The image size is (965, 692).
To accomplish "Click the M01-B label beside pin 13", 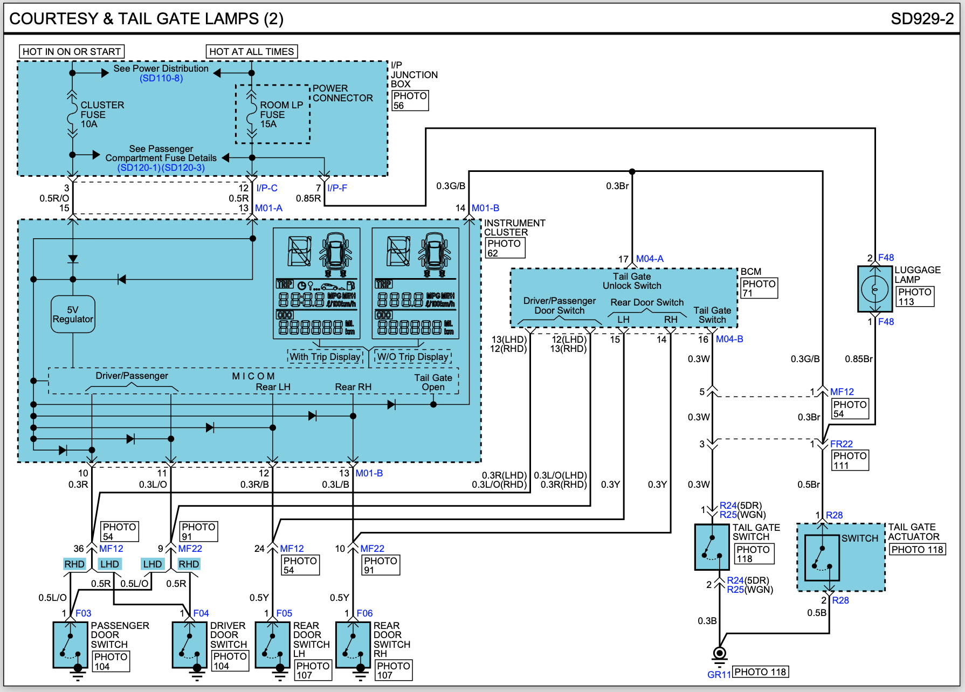I will [369, 473].
